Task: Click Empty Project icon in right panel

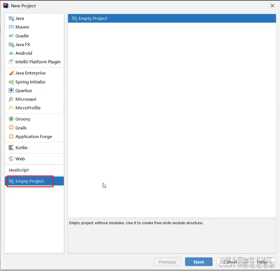Action: coord(74,18)
